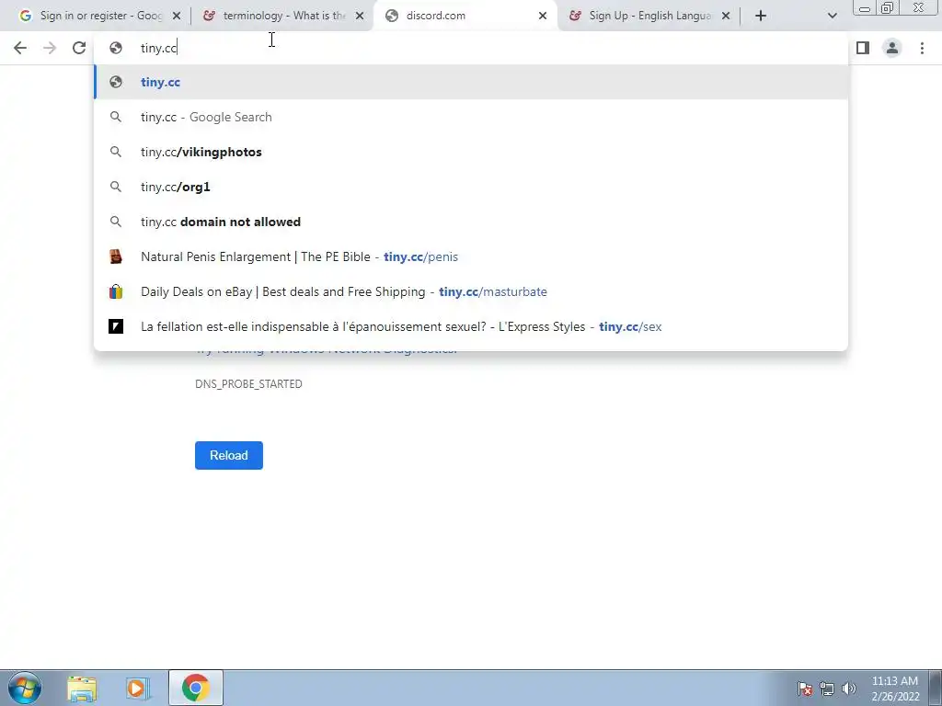Switch to the terminology tab
Image resolution: width=942 pixels, height=706 pixels.
click(x=282, y=16)
